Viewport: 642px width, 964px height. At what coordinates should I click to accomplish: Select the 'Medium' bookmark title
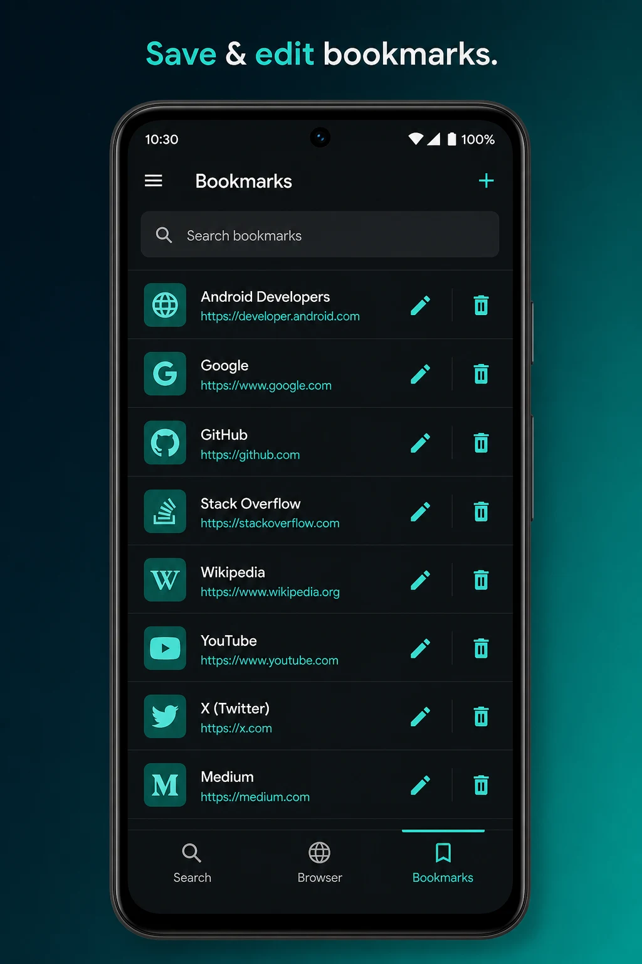coord(227,777)
